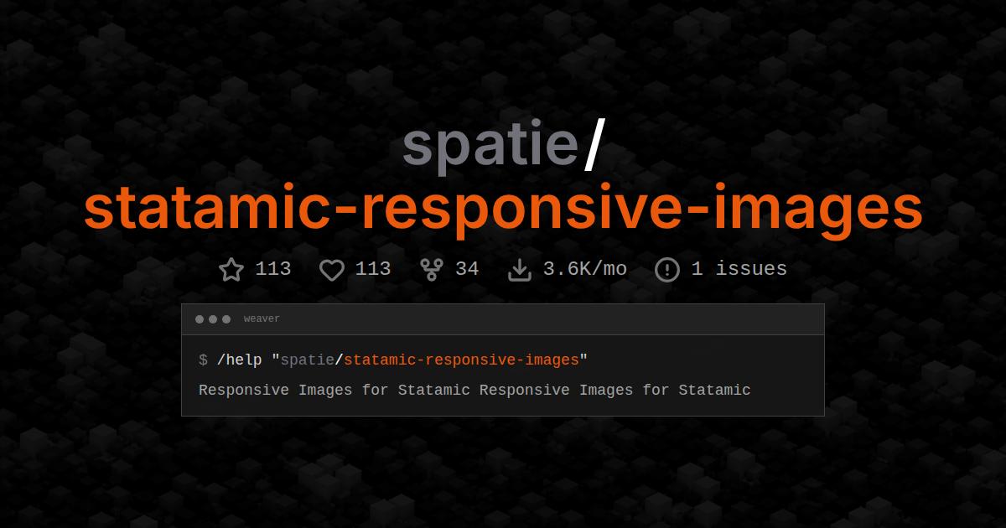Select the 34 fork count number
This screenshot has width=1006, height=528.
(467, 269)
